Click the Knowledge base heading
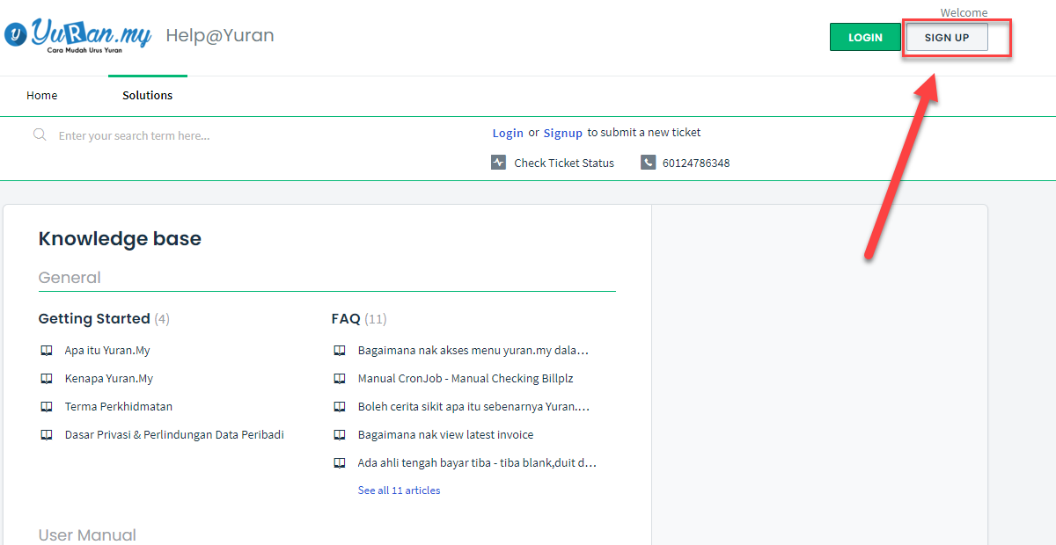 click(x=120, y=238)
